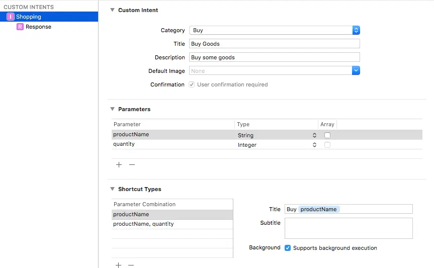Click the Response item's R icon
Viewport: 434px width, 268px height.
pyautogui.click(x=20, y=27)
